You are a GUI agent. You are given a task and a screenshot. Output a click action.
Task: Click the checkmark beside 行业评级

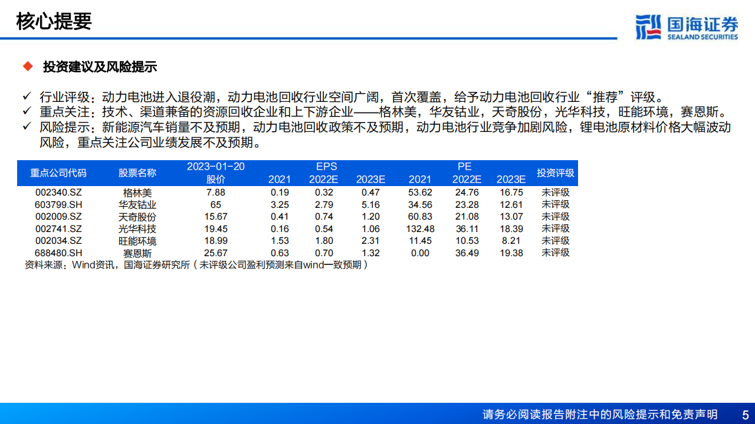pos(27,96)
